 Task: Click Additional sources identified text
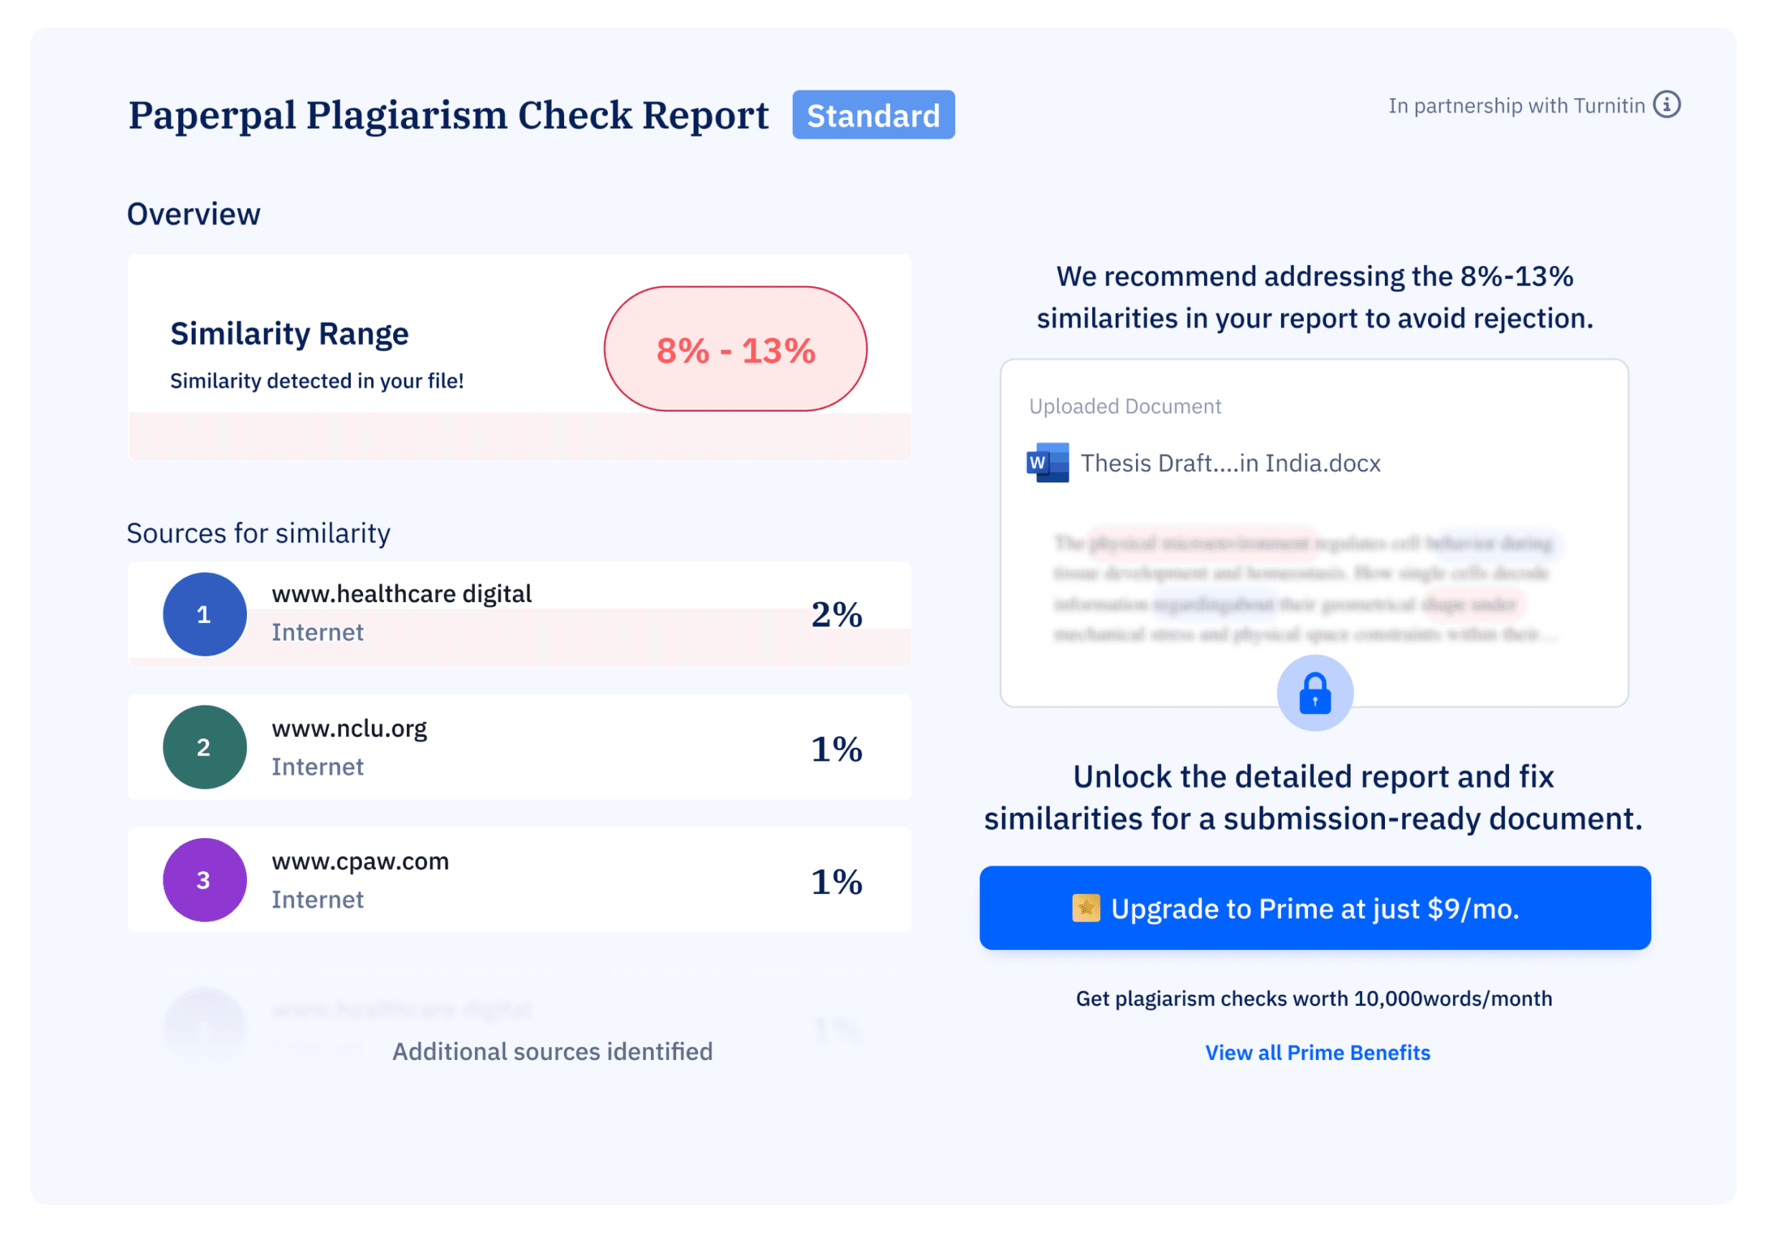pyautogui.click(x=553, y=1051)
